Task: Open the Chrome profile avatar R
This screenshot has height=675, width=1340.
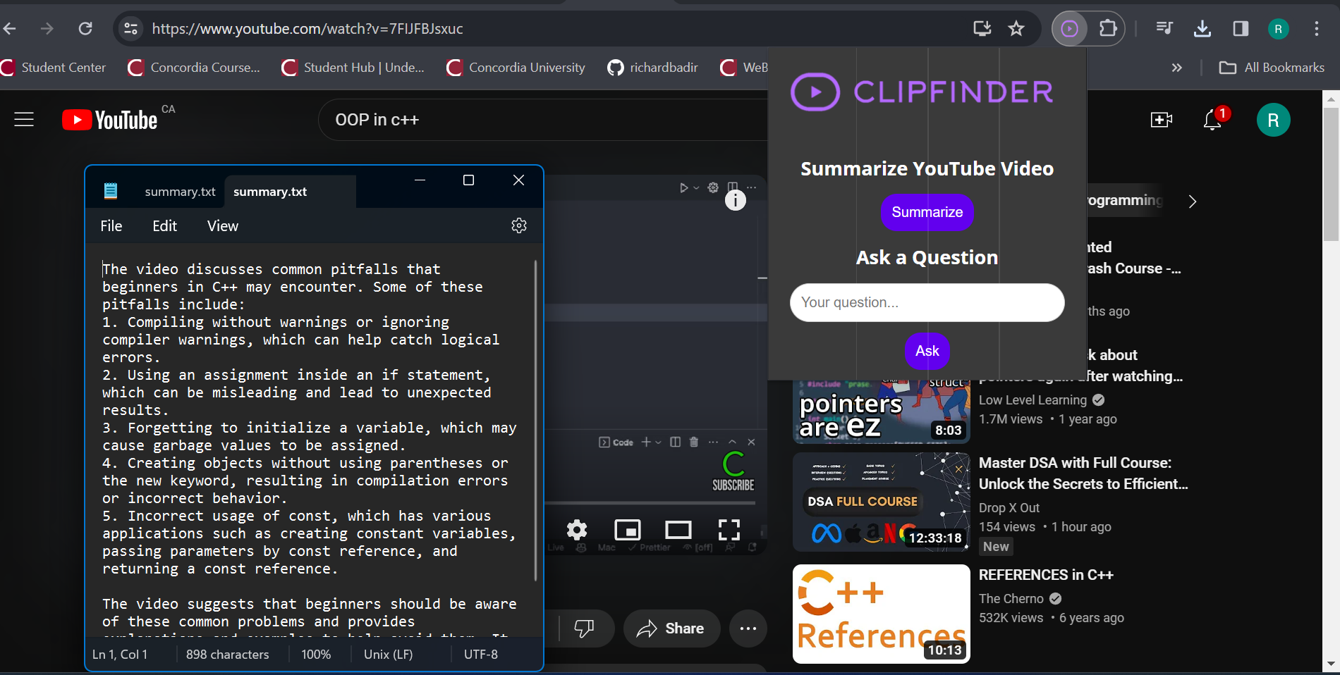Action: tap(1279, 29)
